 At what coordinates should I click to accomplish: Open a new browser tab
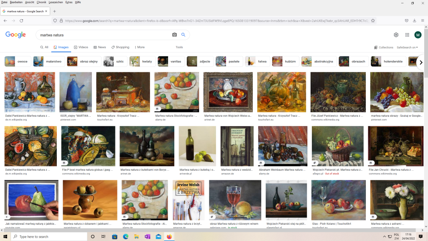54,11
